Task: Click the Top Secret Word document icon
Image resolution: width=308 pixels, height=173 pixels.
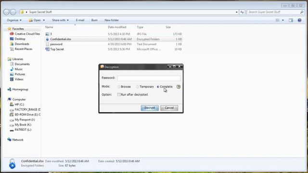Action: point(47,49)
